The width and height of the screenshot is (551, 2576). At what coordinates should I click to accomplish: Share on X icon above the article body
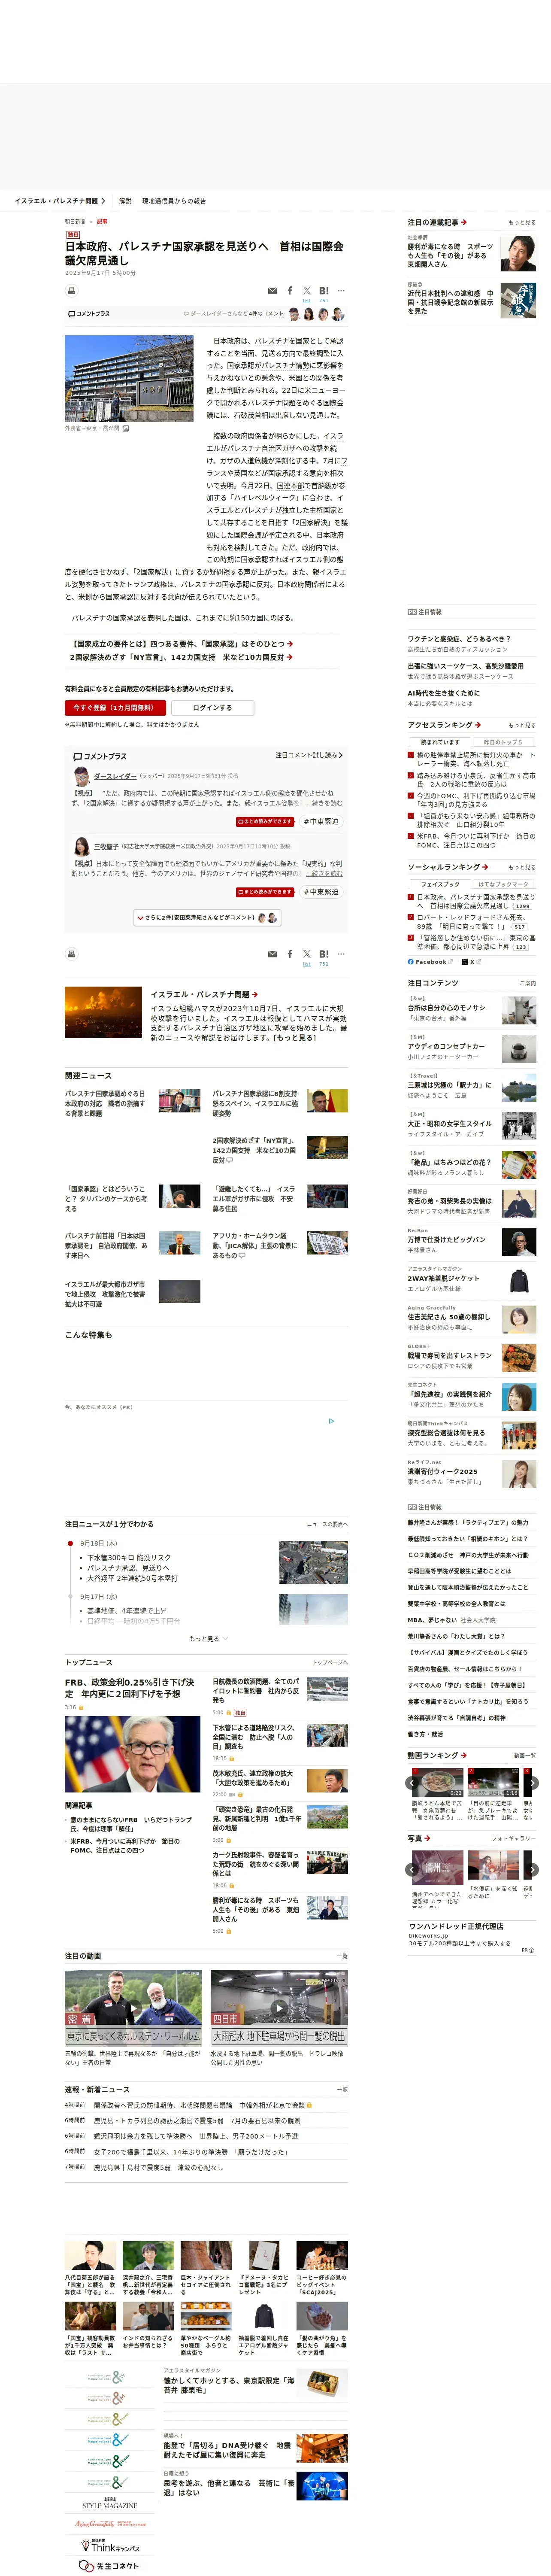coord(307,291)
